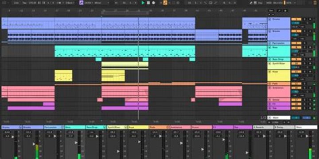
Task: Deactivate the Percussion track activator button
Action: tap(296, 43)
